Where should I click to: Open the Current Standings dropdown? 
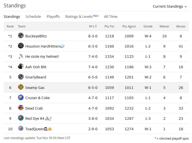pyautogui.click(x=170, y=6)
